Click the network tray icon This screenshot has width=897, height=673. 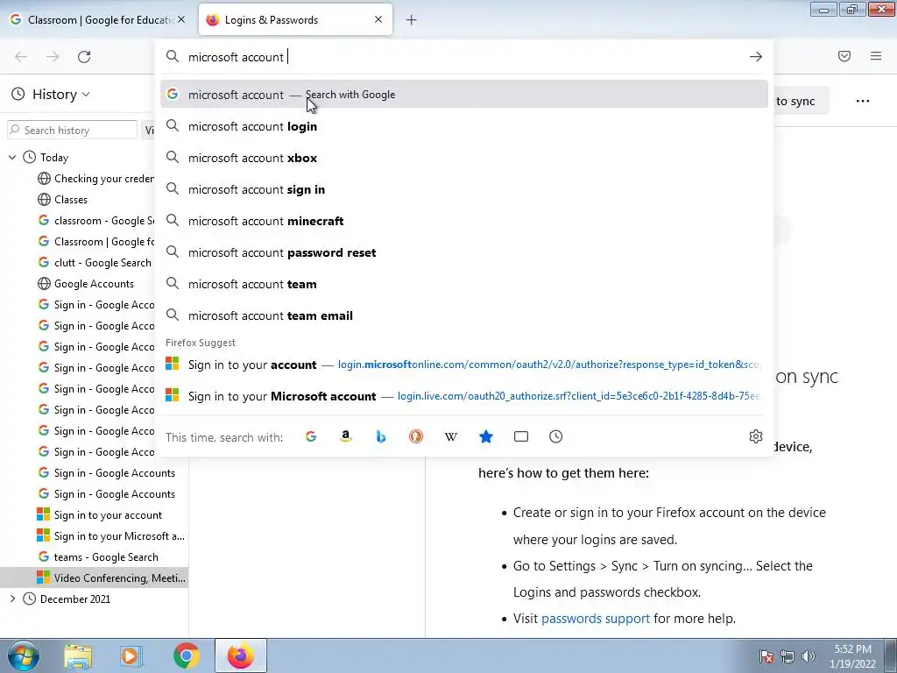pos(788,655)
